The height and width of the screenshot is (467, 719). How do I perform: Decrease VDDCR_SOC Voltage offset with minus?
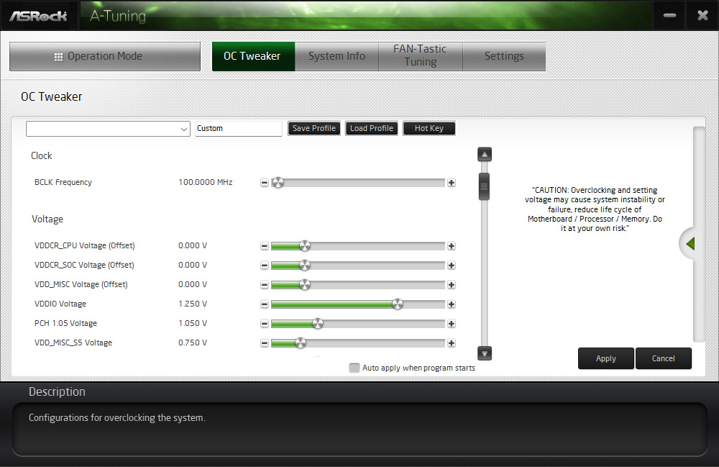pyautogui.click(x=264, y=265)
